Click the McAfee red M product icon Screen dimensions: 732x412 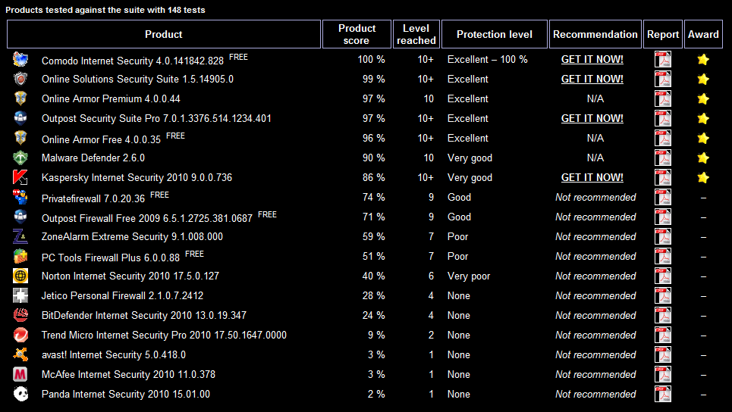[x=20, y=374]
